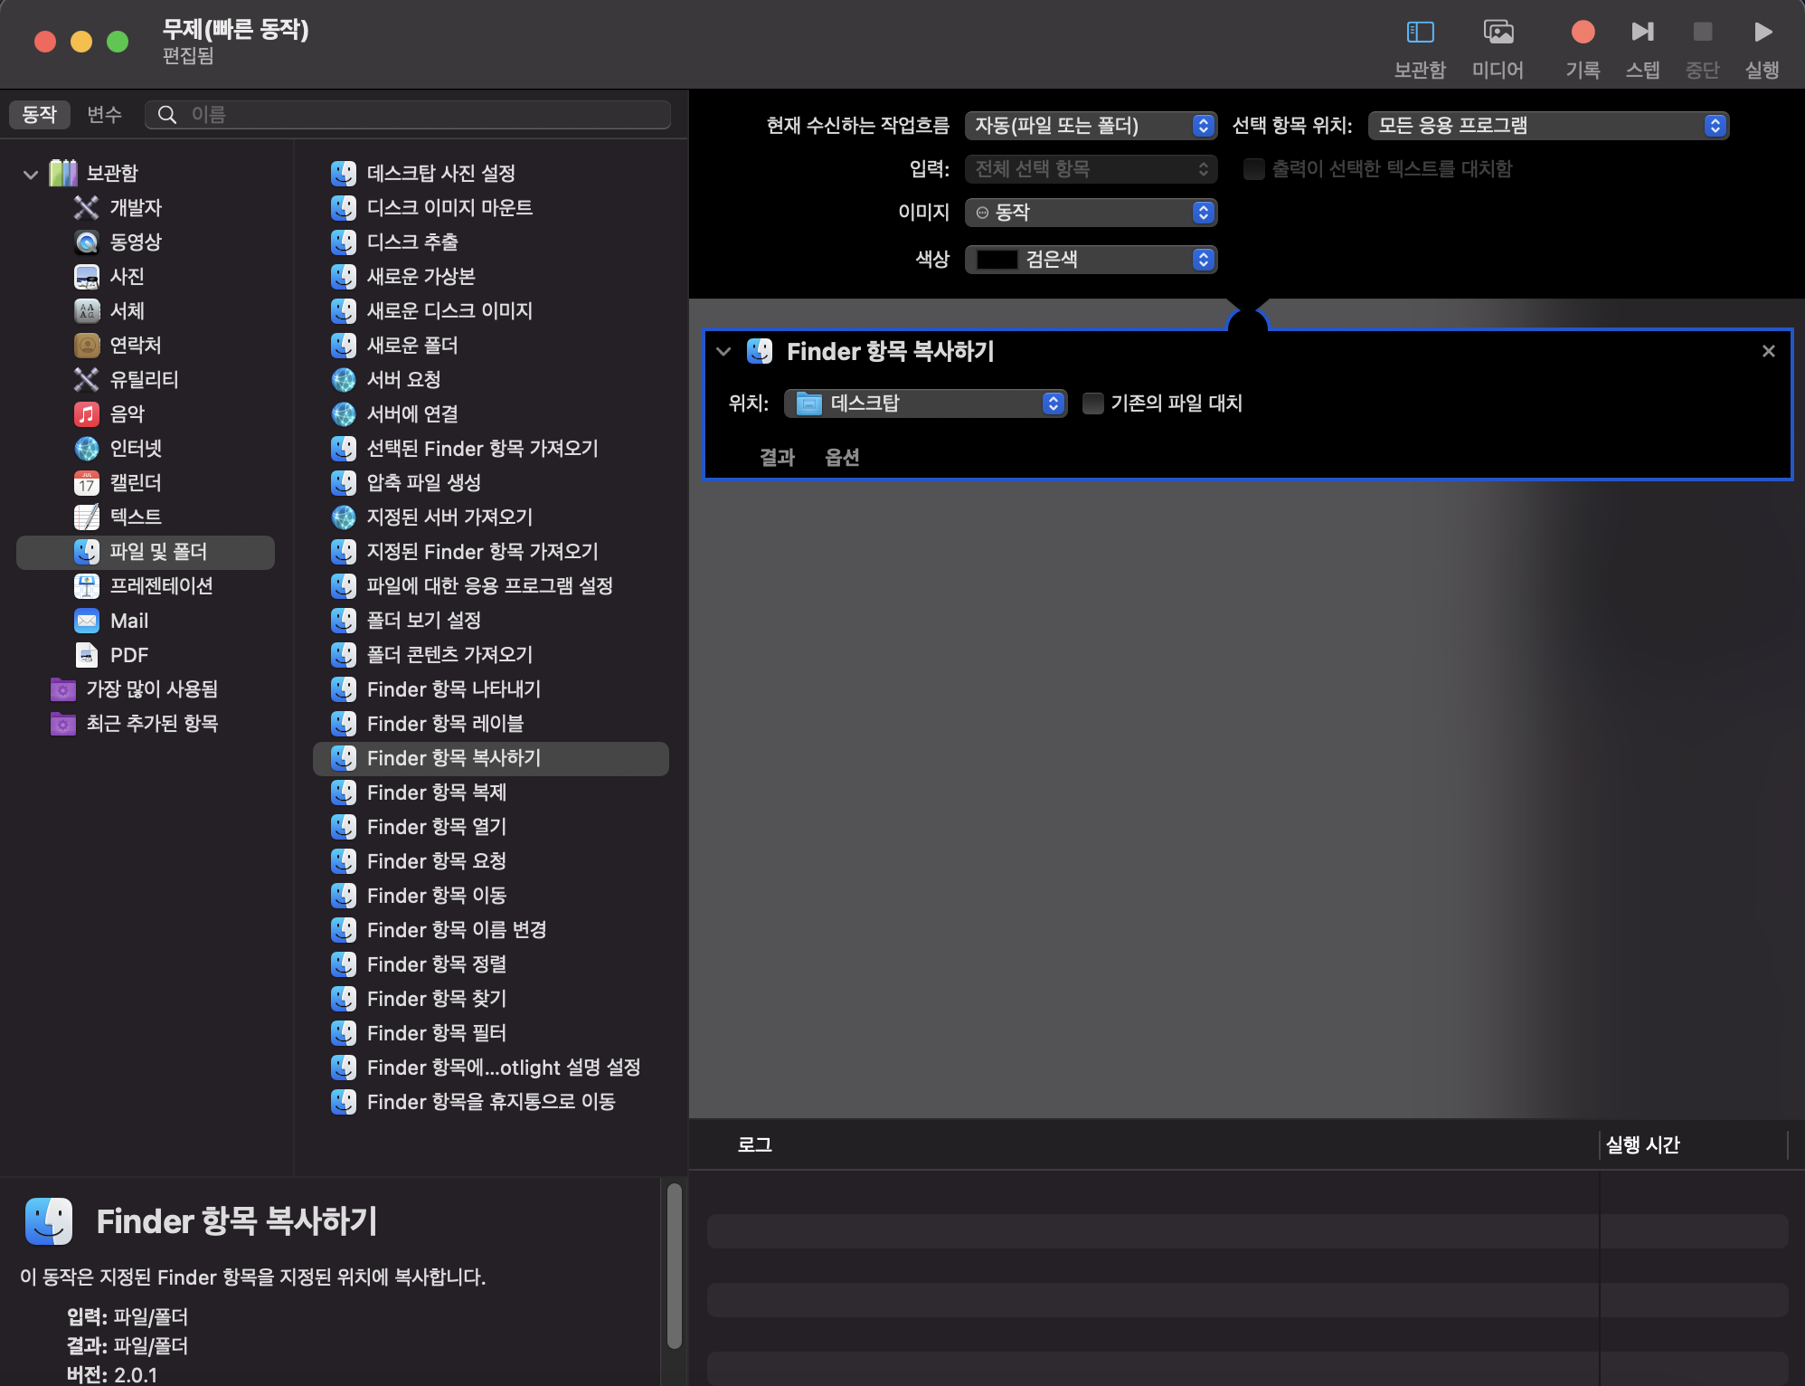Screen dimensions: 1805x1386
Task: Enable the 기존의 파일 대치 checkbox
Action: pos(1093,403)
